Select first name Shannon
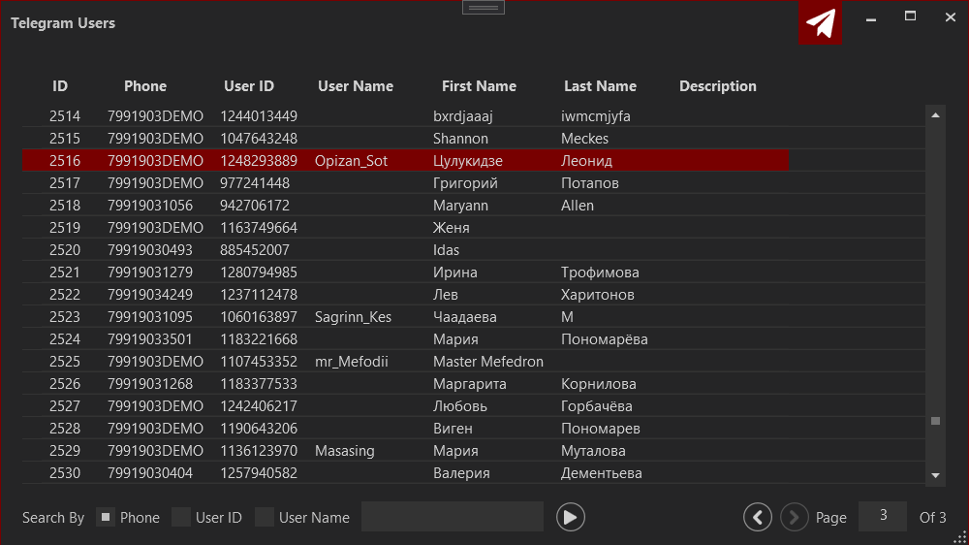The image size is (969, 545). (x=460, y=139)
